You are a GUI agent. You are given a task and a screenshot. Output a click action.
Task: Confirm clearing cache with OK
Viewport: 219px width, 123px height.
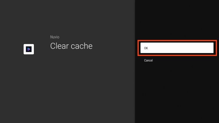point(177,48)
